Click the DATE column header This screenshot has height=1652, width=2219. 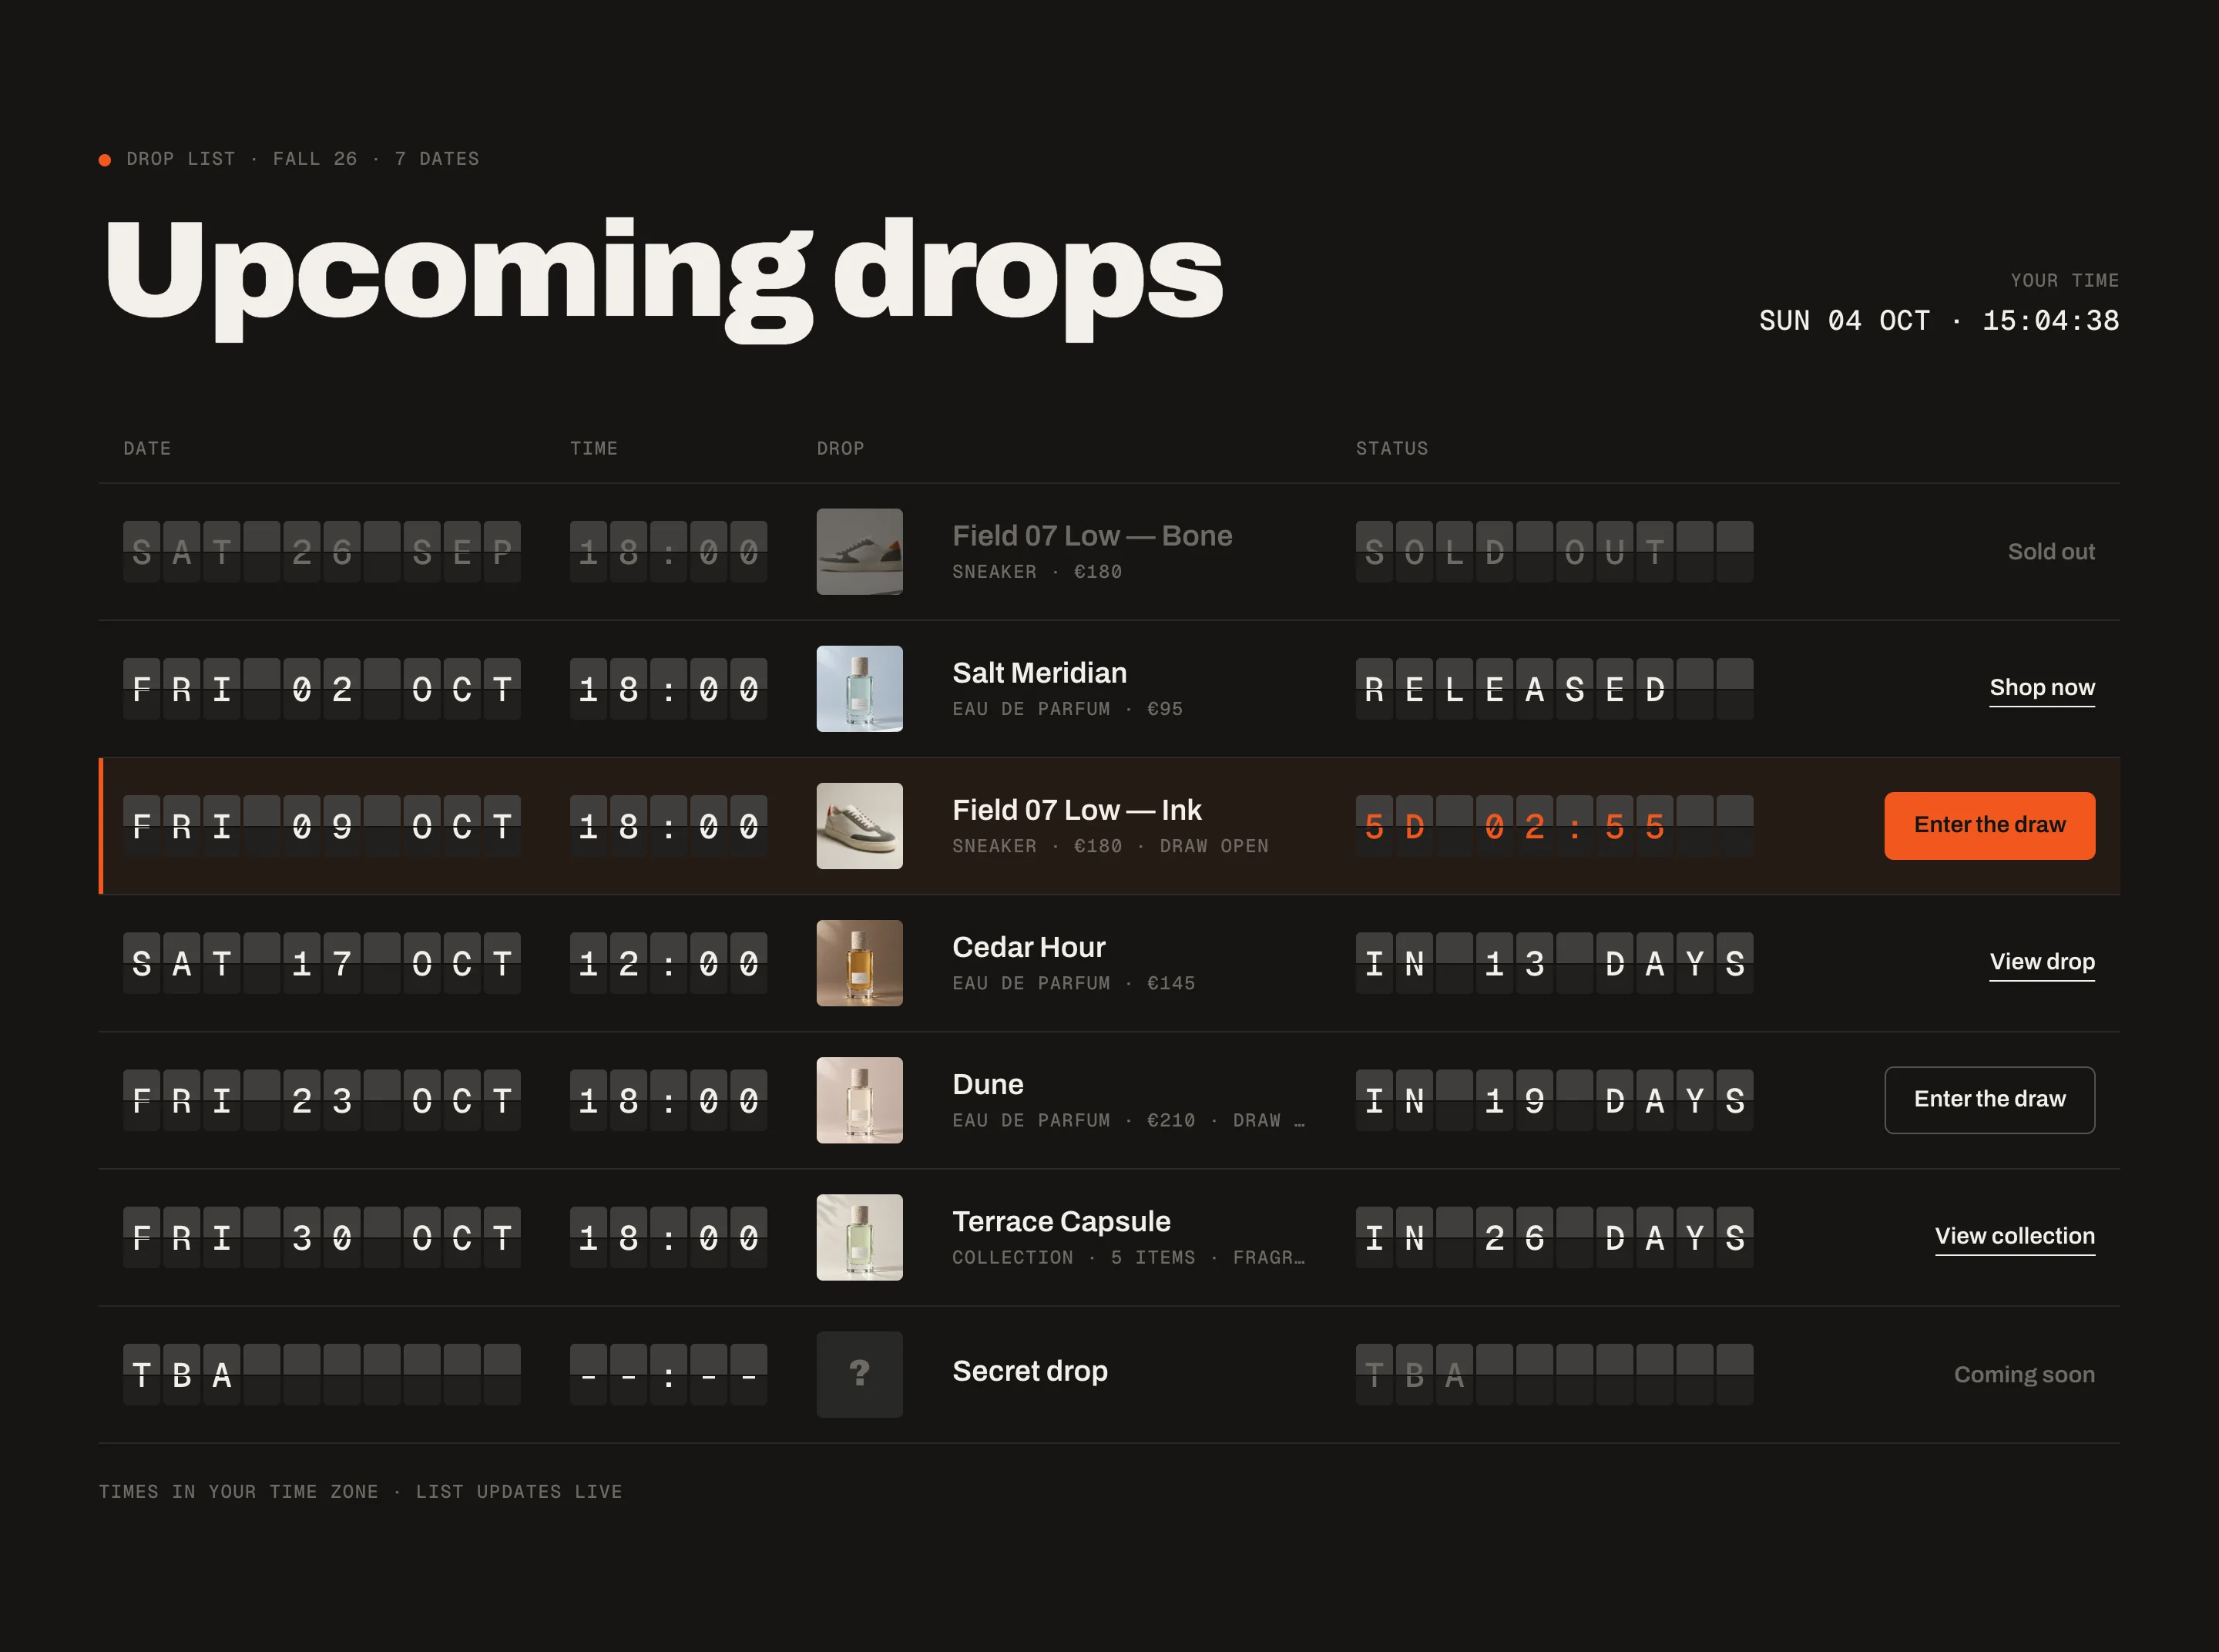(x=147, y=449)
